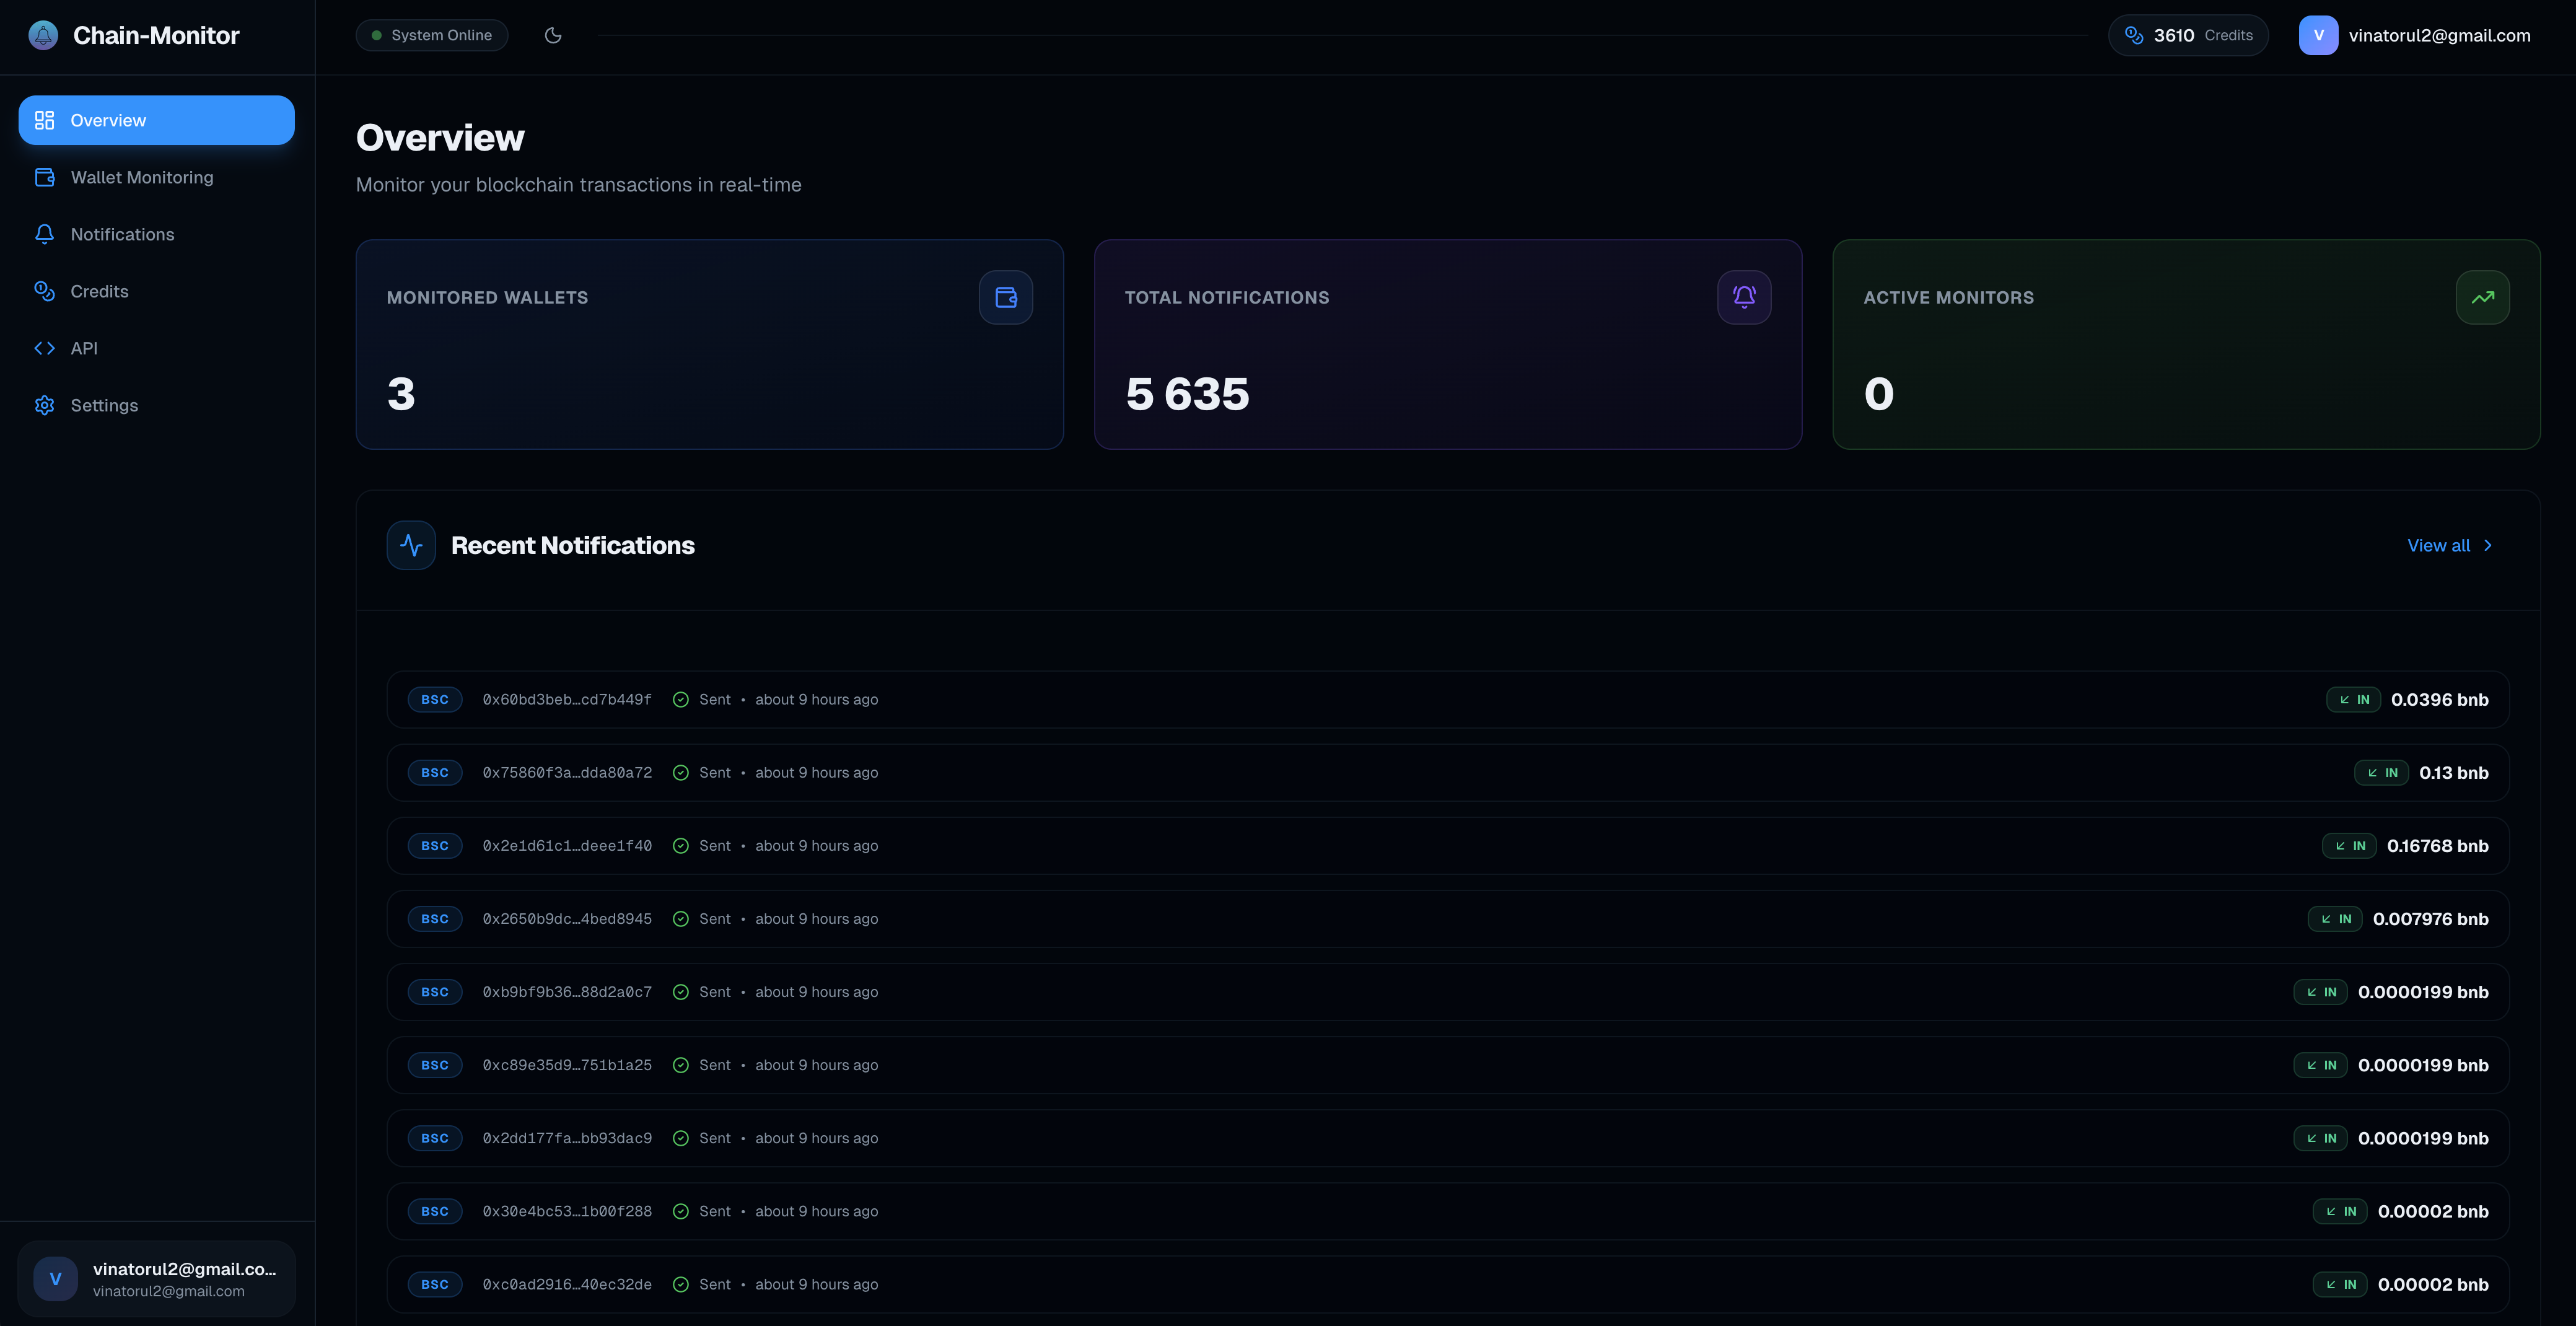Click the bell icon on Total Notifications card
2576x1326 pixels.
(1743, 297)
